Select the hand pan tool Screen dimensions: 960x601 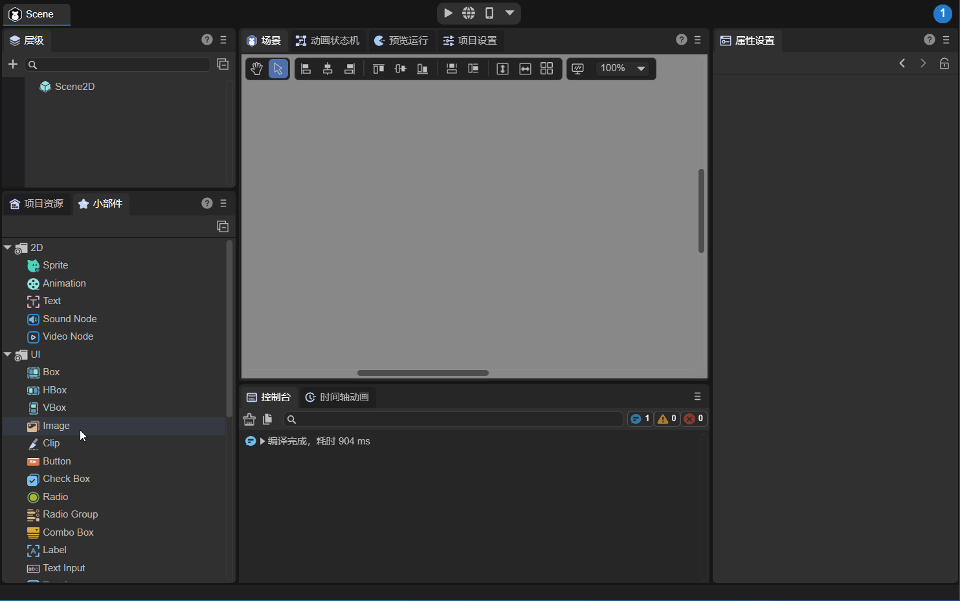[257, 69]
